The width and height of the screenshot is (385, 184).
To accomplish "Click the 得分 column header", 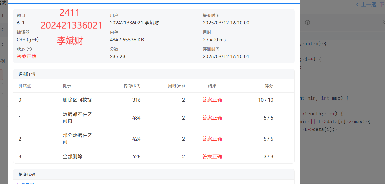I will [x=269, y=86].
